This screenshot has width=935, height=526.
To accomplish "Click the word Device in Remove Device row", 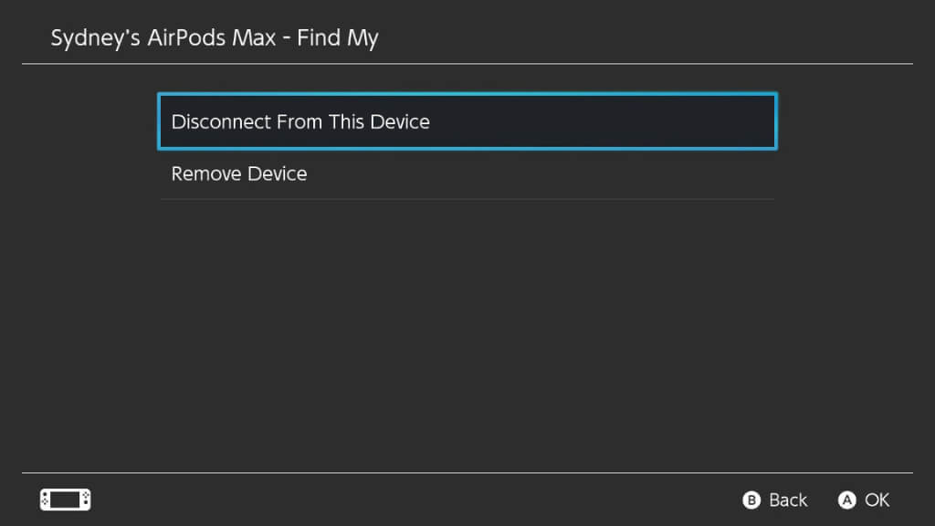I will (x=278, y=174).
